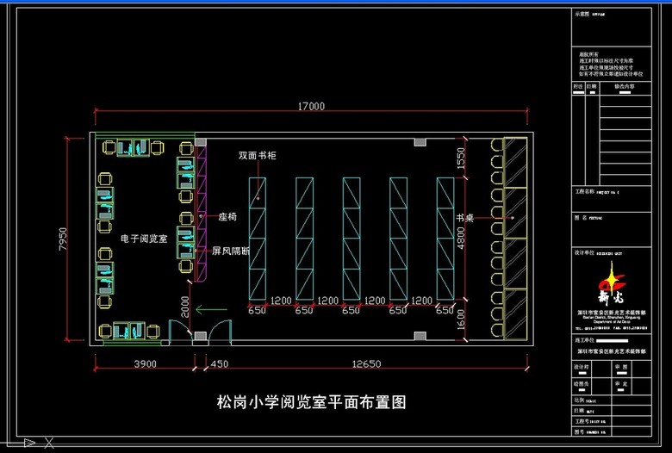Click the 2000 door dimension
This screenshot has width=672, height=453.
pyautogui.click(x=184, y=307)
